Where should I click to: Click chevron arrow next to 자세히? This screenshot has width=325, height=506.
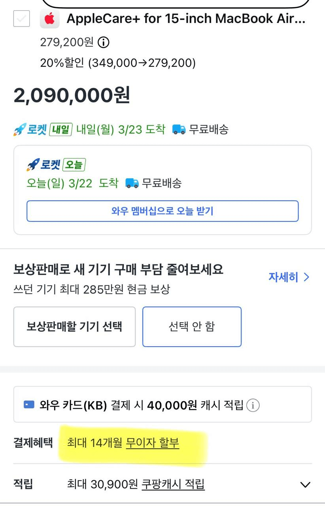pos(306,277)
